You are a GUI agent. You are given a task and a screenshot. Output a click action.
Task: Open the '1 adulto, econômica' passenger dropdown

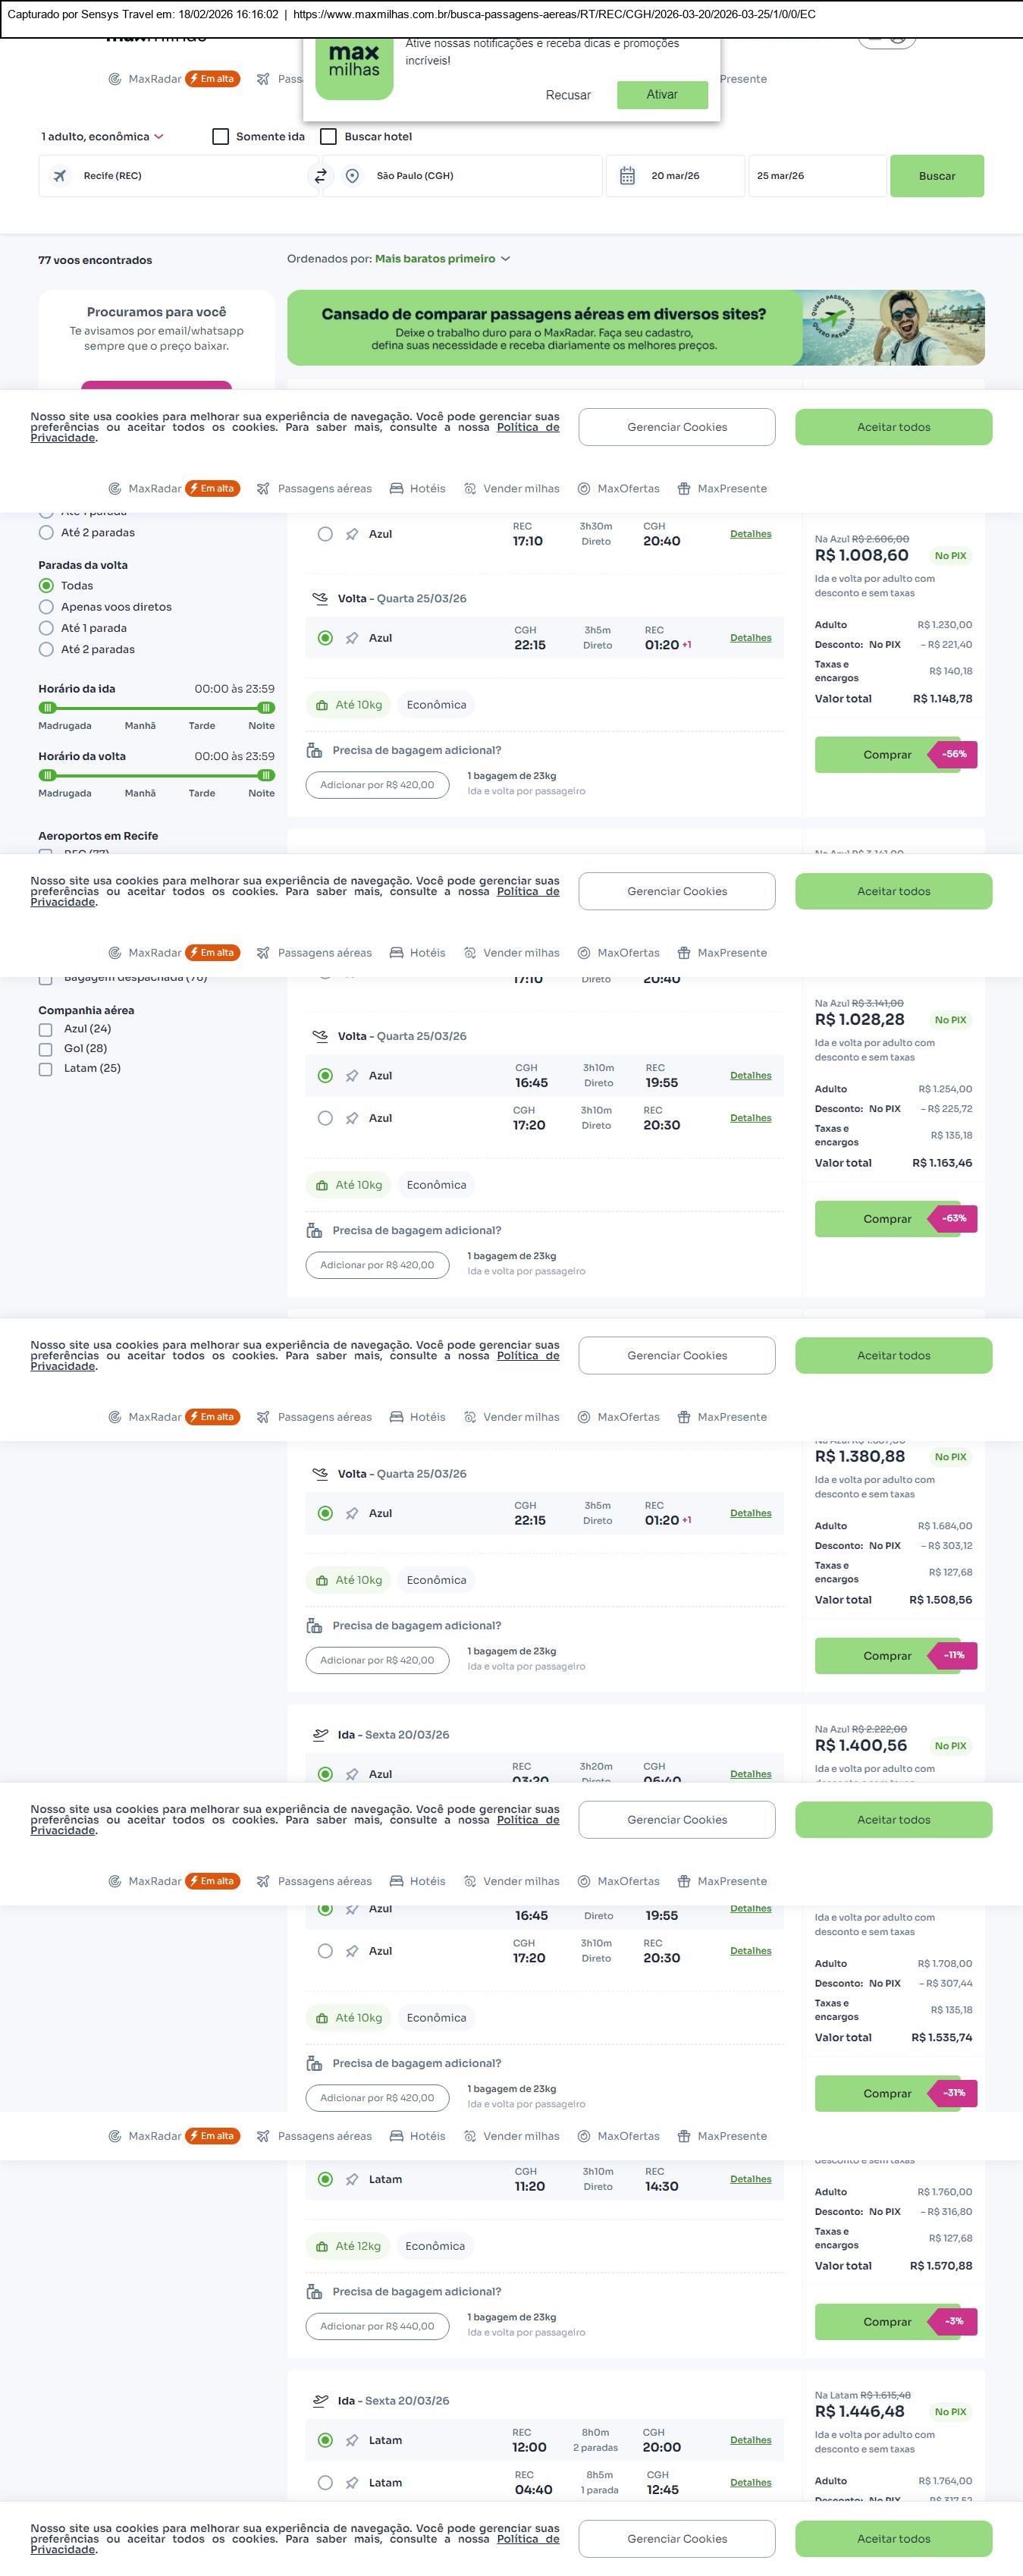(x=102, y=137)
